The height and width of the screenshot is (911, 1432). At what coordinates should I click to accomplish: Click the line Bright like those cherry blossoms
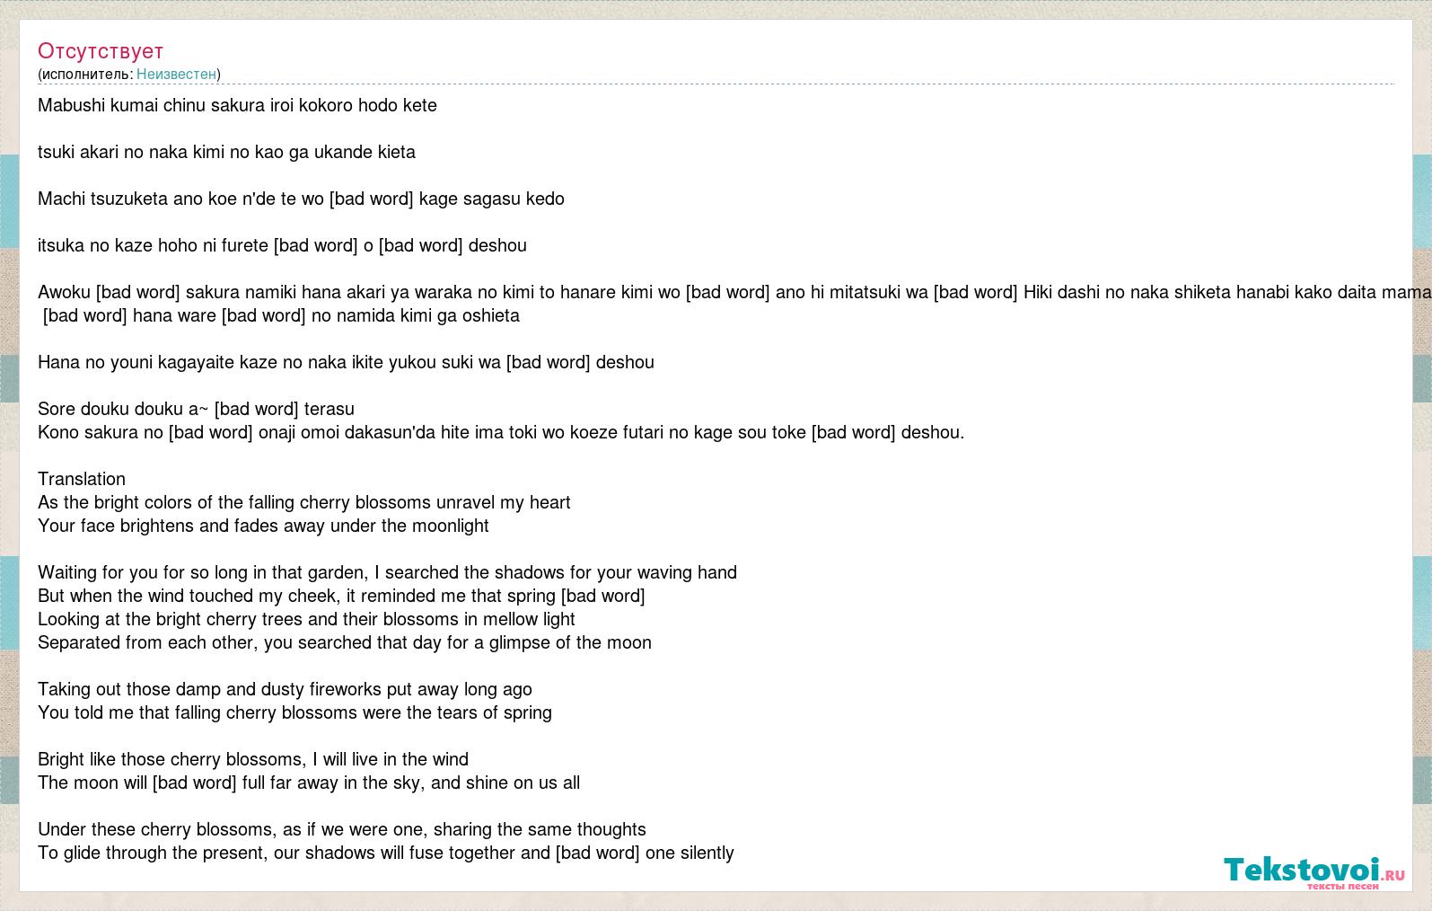pos(253,759)
